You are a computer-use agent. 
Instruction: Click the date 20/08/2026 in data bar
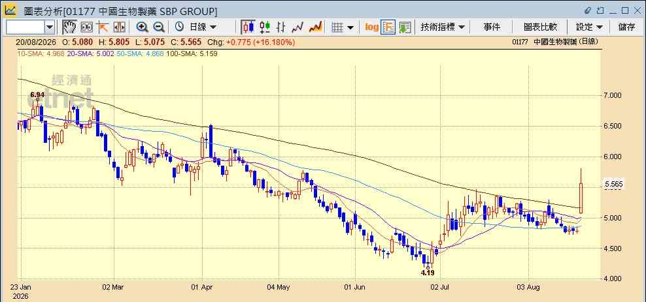coord(37,42)
